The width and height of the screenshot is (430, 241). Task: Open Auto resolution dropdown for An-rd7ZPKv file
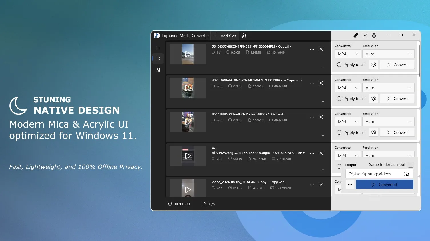388,154
